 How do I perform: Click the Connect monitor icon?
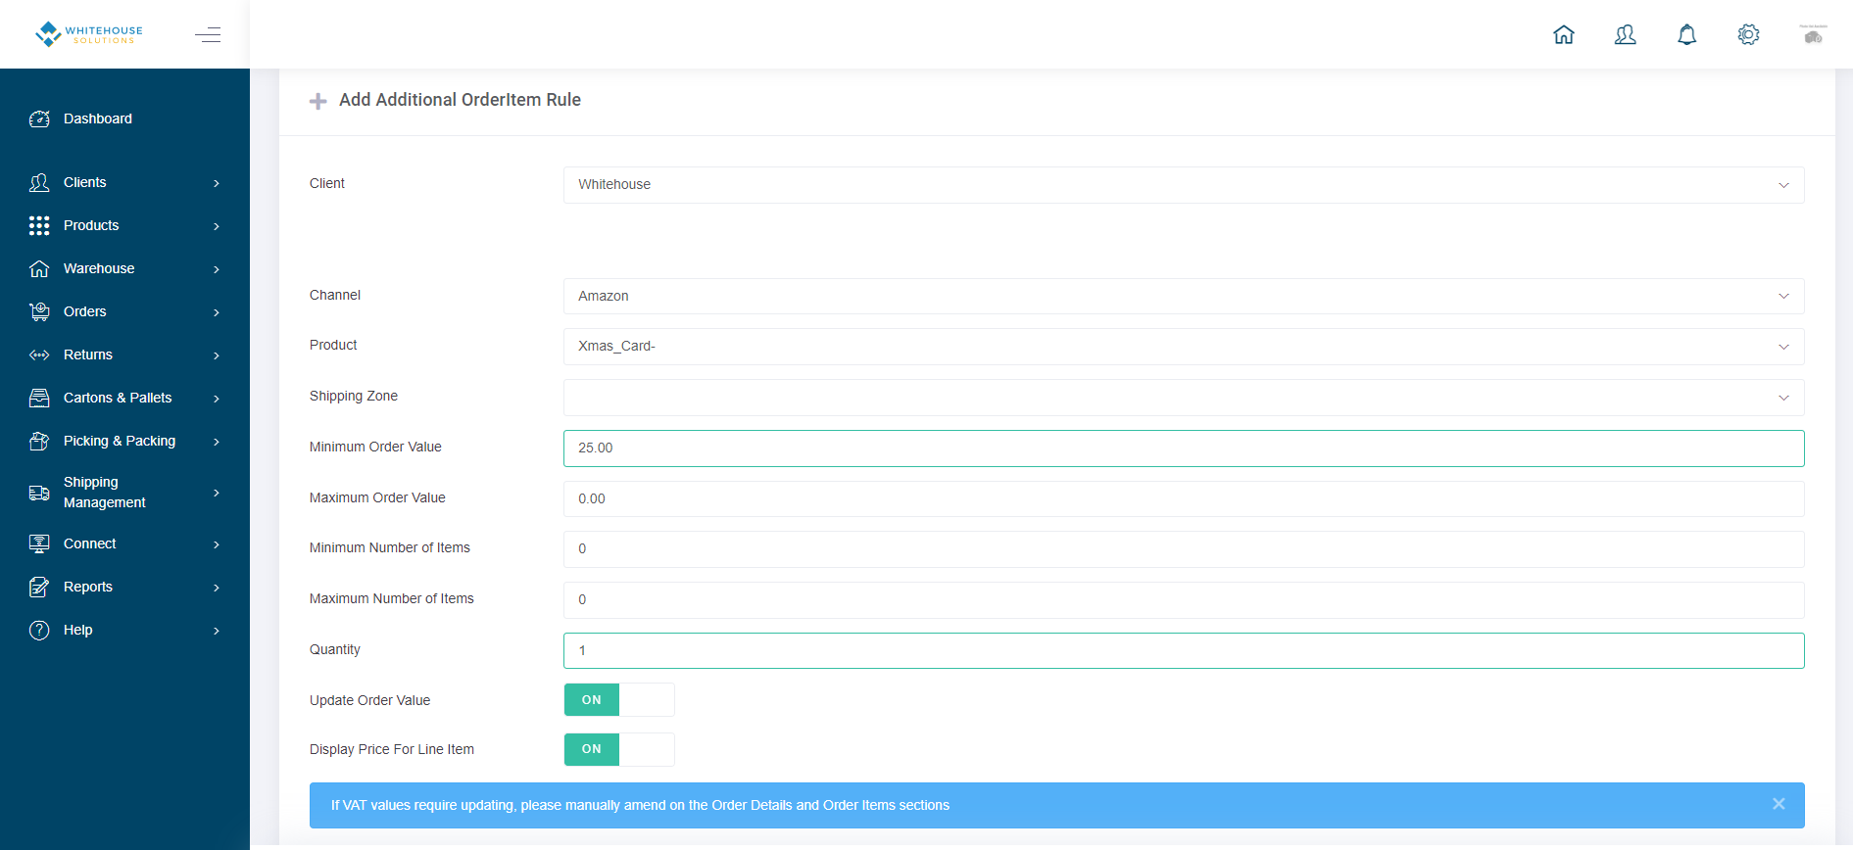tap(39, 543)
